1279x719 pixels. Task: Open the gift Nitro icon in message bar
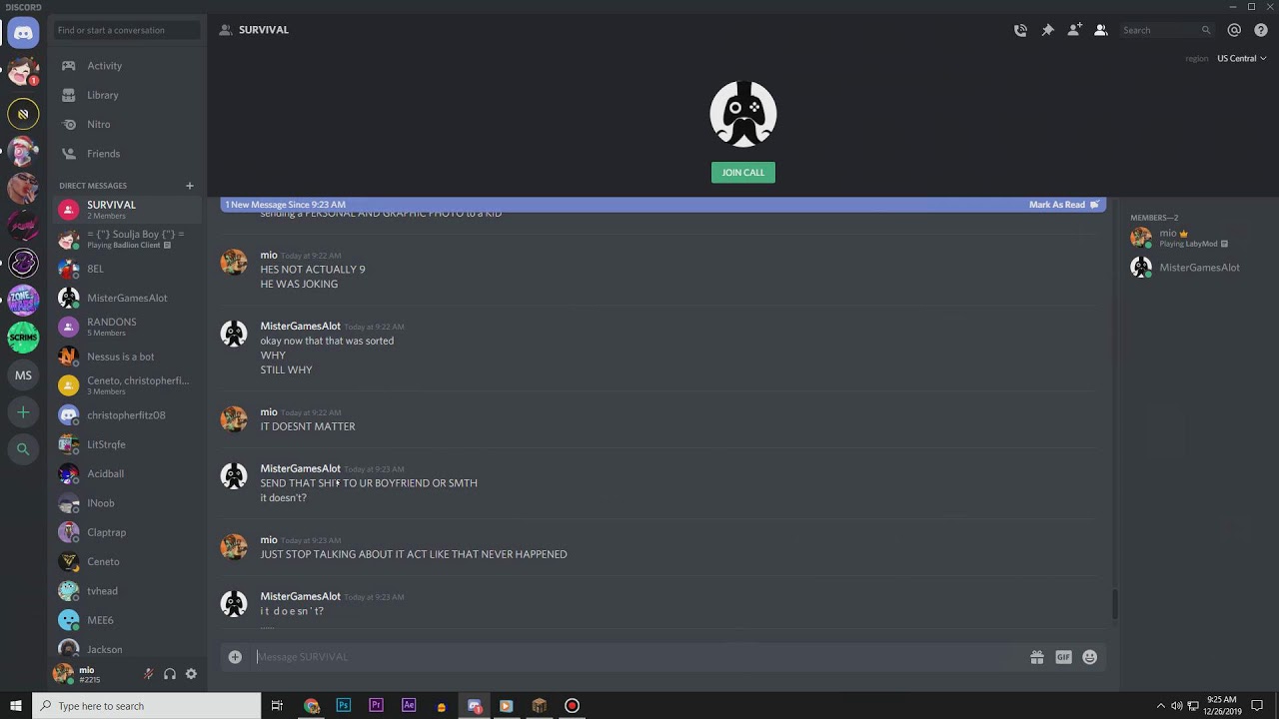point(1037,657)
